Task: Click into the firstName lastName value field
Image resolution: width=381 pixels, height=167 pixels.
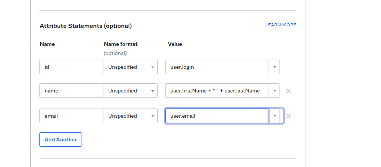Action: 216,91
